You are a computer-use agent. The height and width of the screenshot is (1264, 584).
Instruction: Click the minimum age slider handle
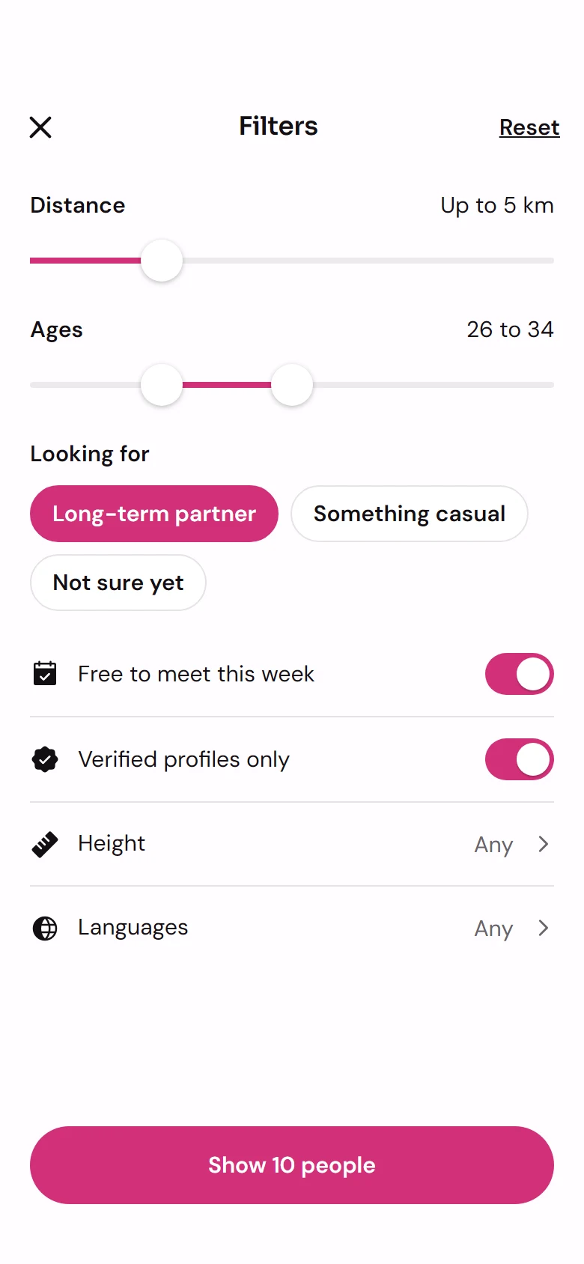pos(162,385)
